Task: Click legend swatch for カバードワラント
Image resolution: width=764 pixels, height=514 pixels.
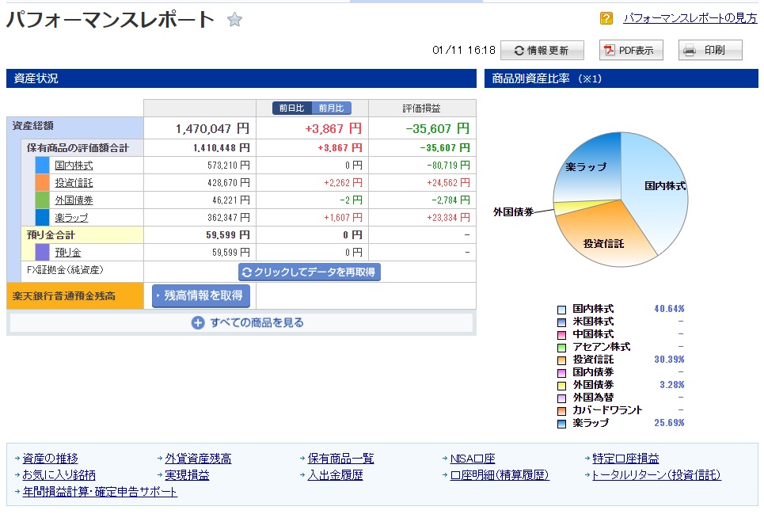Action: [x=561, y=411]
